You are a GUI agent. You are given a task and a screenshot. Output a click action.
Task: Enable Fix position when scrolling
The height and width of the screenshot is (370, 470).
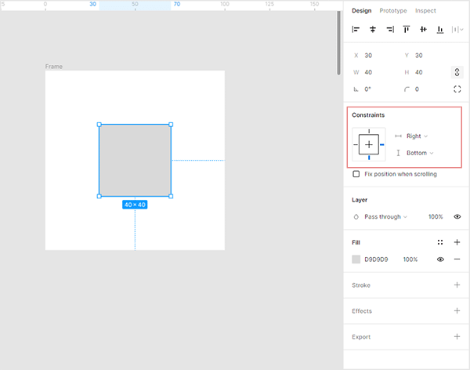356,174
